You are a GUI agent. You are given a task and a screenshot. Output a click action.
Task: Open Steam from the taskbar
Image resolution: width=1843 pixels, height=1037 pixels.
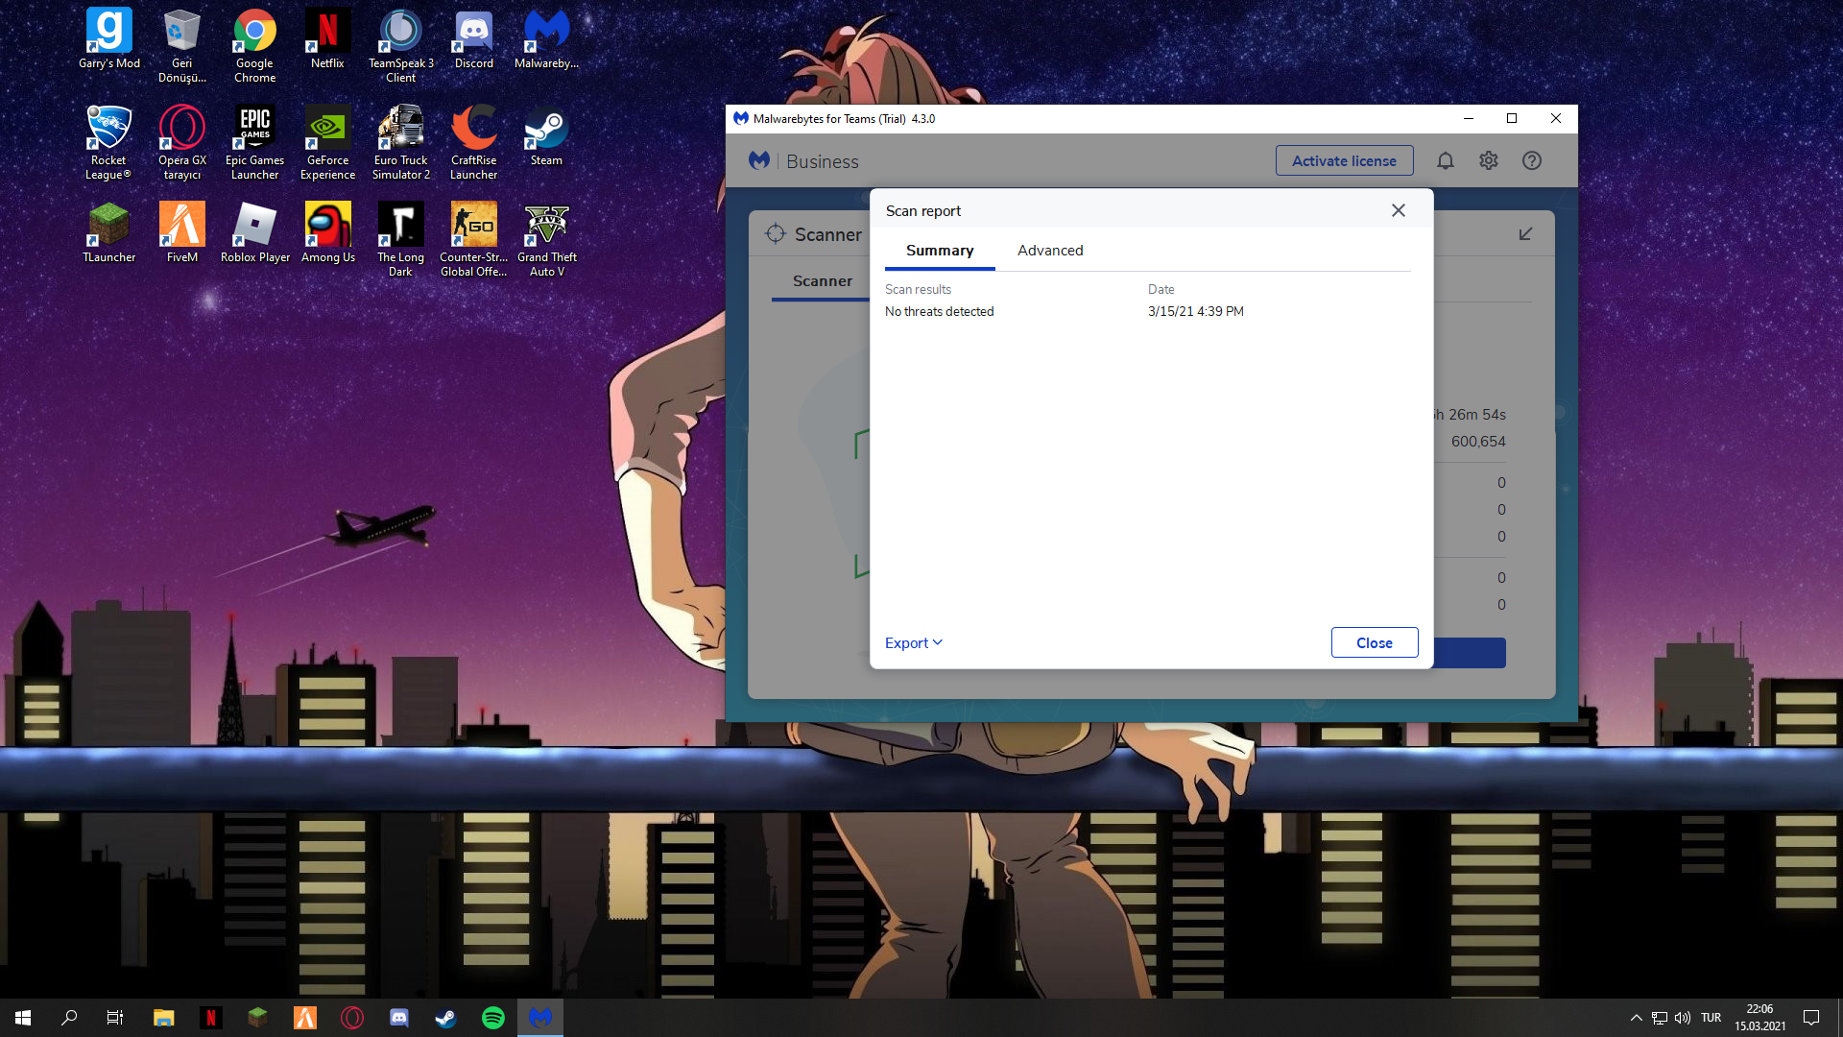point(446,1018)
